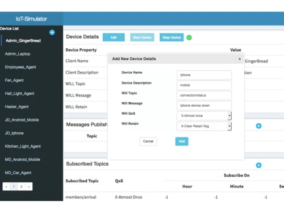Viewport: 284px width, 213px height.
Task: Open the Will Retain dropdown
Action: point(204,126)
